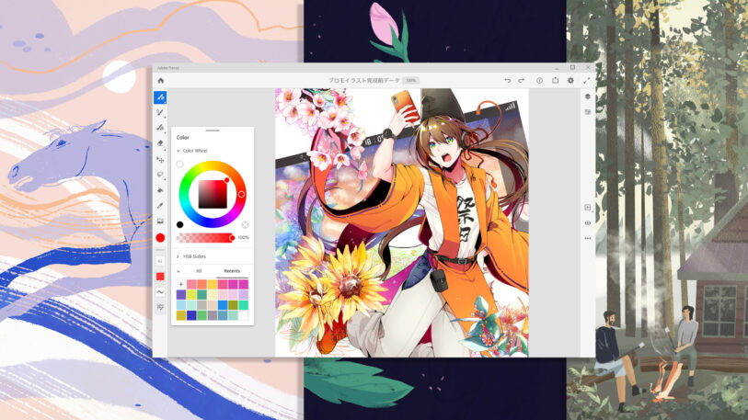748x420 pixels.
Task: Select the Paint Bucket fill tool
Action: [160, 190]
